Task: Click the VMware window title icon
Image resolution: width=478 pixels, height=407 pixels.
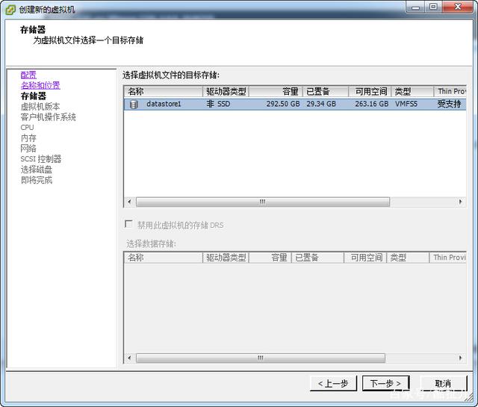Action: 10,10
